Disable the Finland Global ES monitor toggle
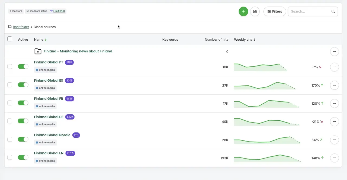 pyautogui.click(x=23, y=85)
